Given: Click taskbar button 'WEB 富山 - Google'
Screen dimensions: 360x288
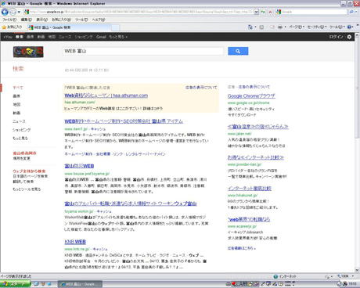Looking at the screenshot, I should [x=80, y=284].
